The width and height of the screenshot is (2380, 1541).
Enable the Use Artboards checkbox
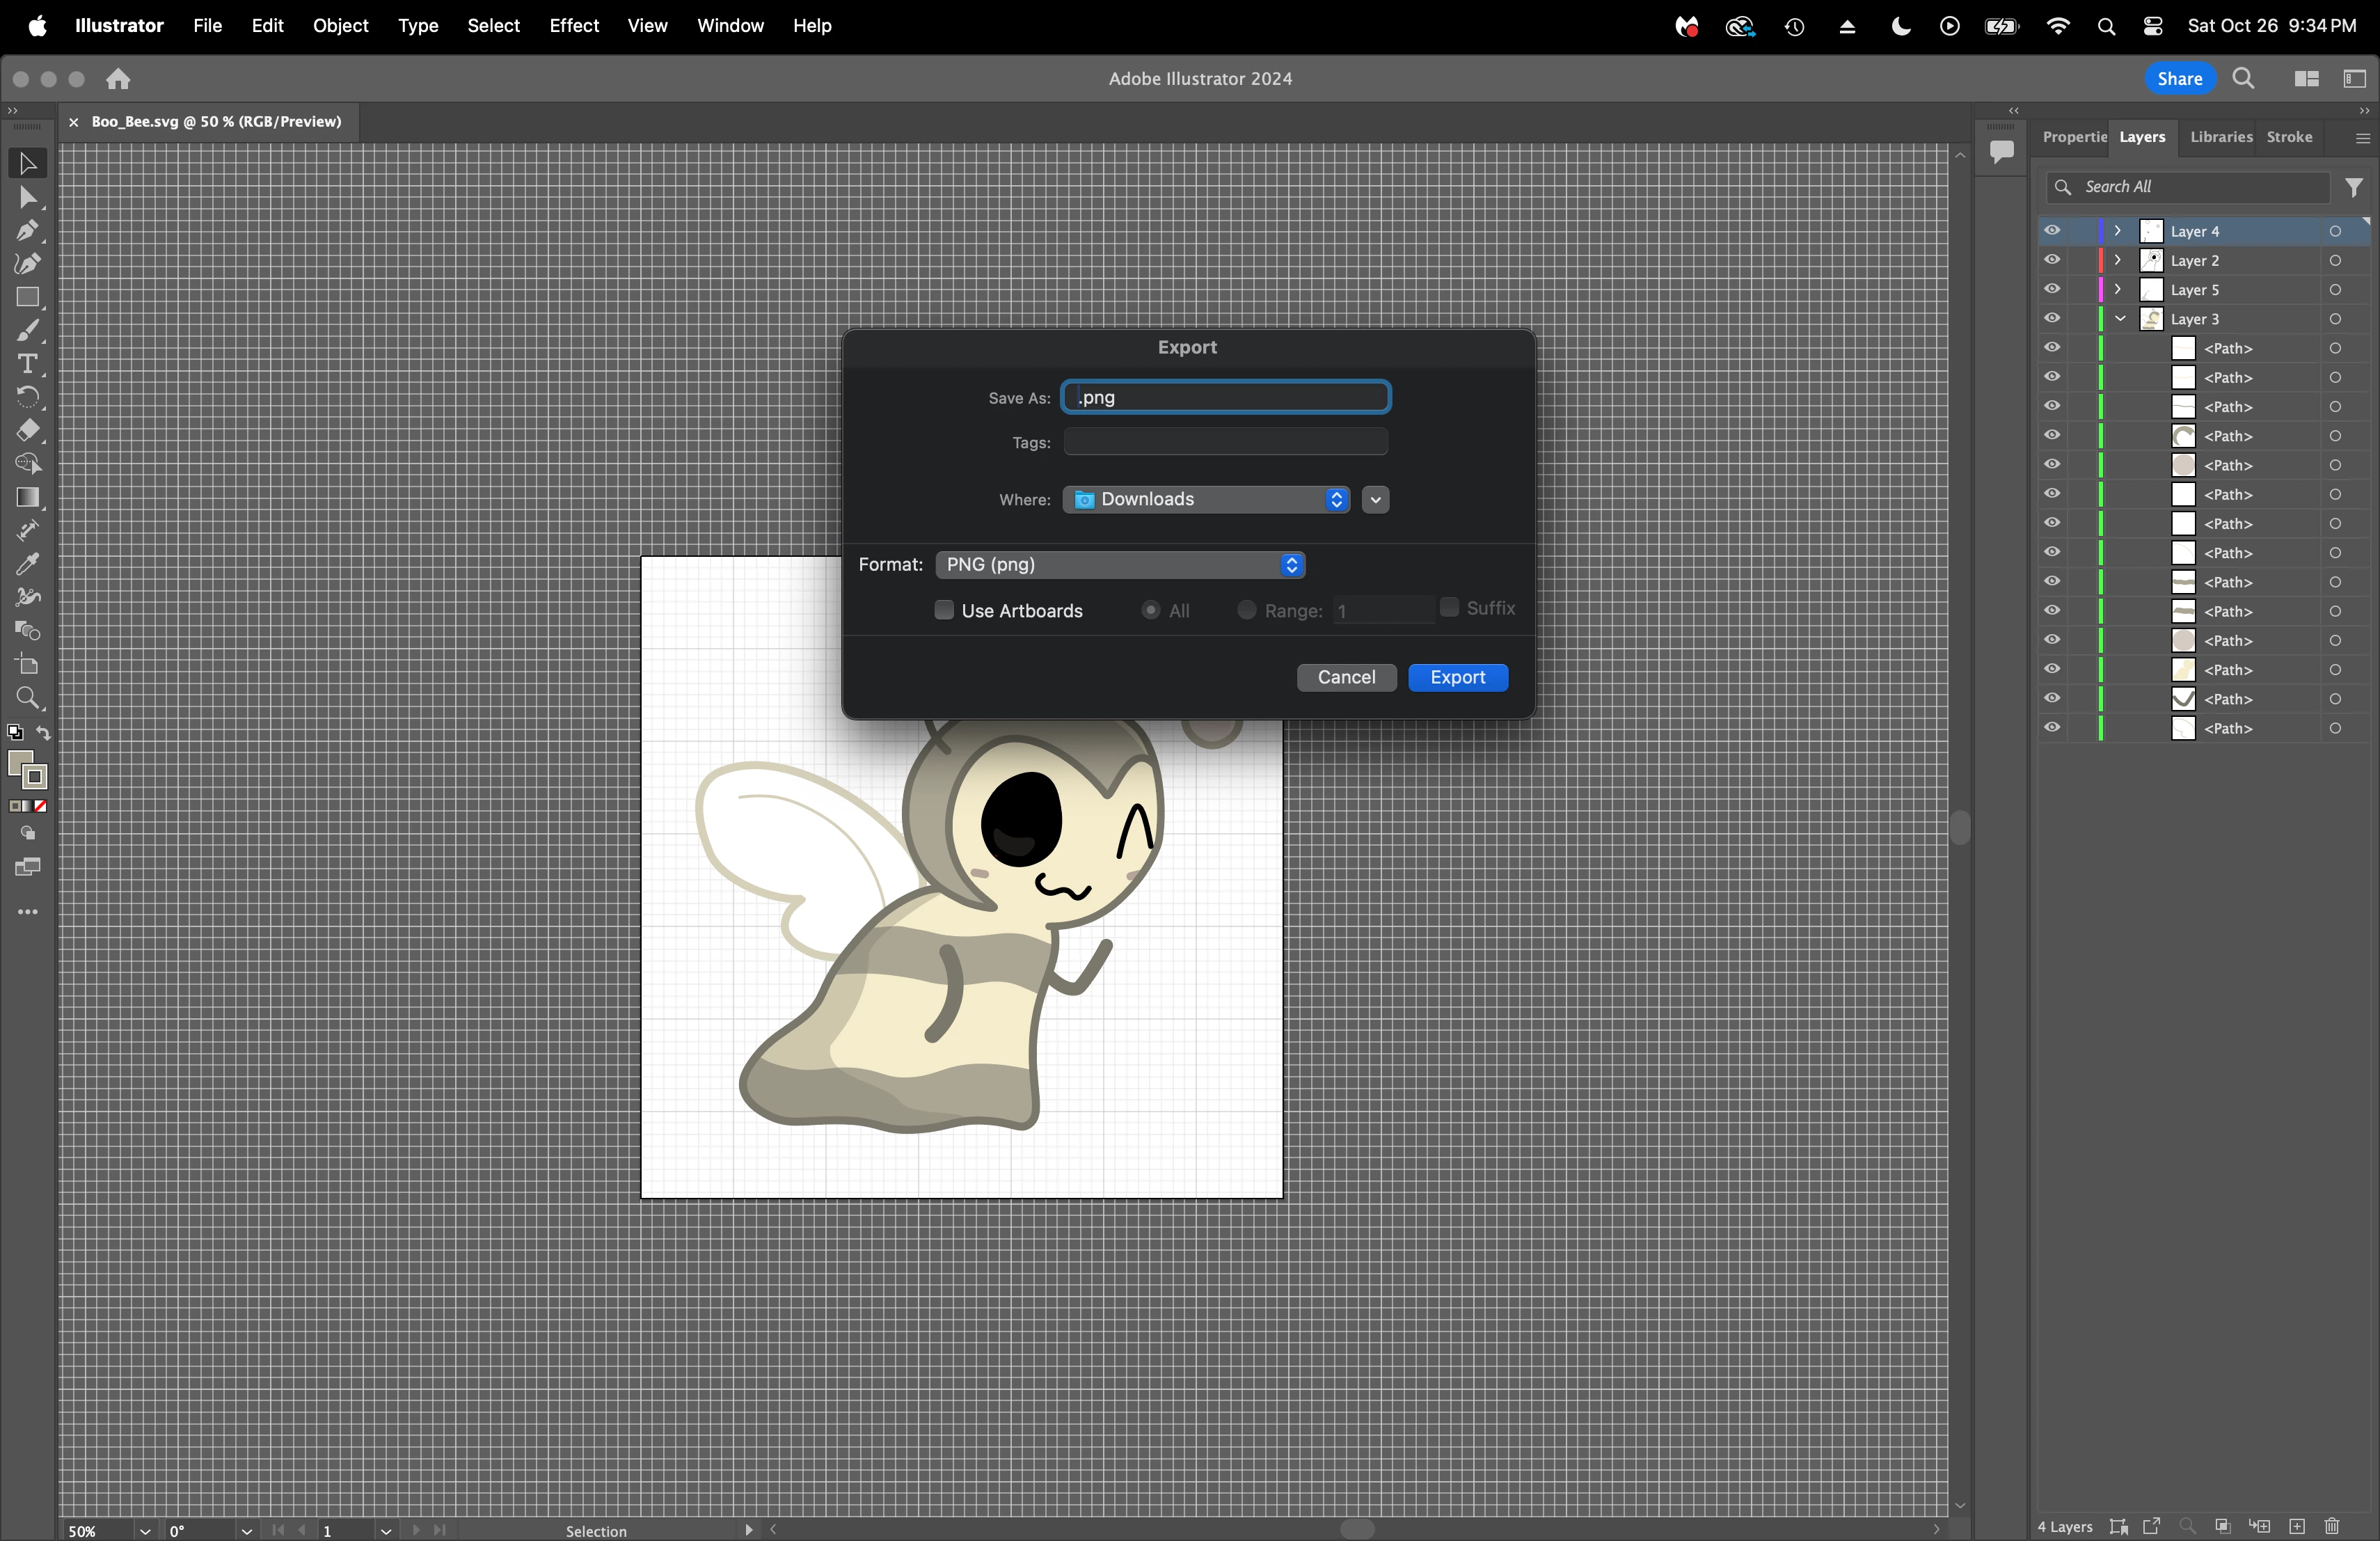[943, 610]
